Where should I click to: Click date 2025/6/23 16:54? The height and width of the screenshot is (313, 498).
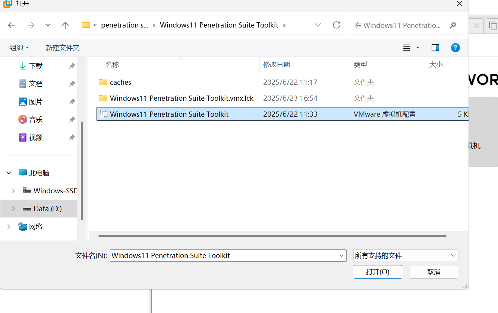(x=290, y=98)
